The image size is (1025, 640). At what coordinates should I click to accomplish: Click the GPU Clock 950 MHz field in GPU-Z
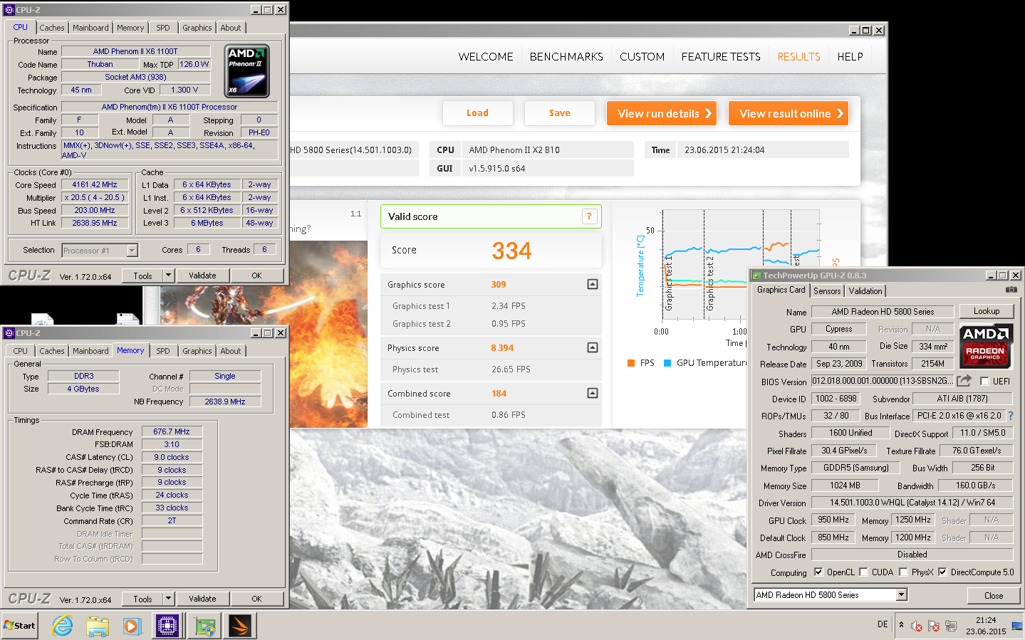pos(833,520)
